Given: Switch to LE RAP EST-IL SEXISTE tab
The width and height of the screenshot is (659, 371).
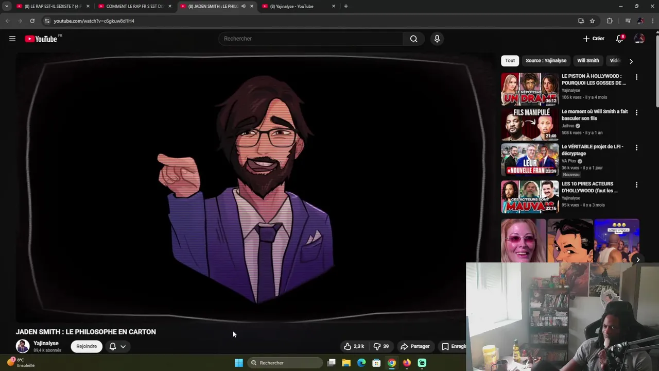Looking at the screenshot, I should pos(53,6).
